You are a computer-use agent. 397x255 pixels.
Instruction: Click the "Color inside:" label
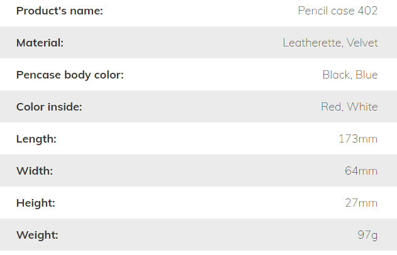click(49, 107)
